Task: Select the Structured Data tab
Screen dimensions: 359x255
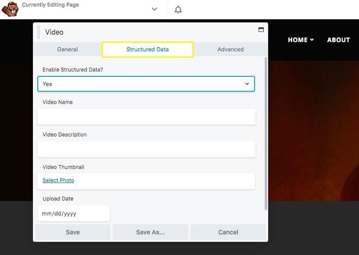Action: 147,49
